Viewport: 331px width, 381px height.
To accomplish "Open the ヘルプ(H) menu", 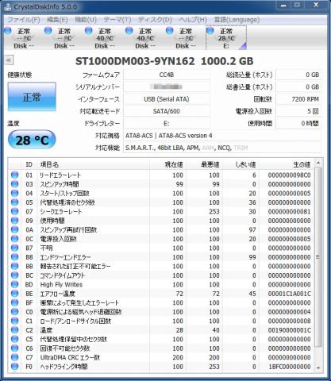I will point(193,20).
